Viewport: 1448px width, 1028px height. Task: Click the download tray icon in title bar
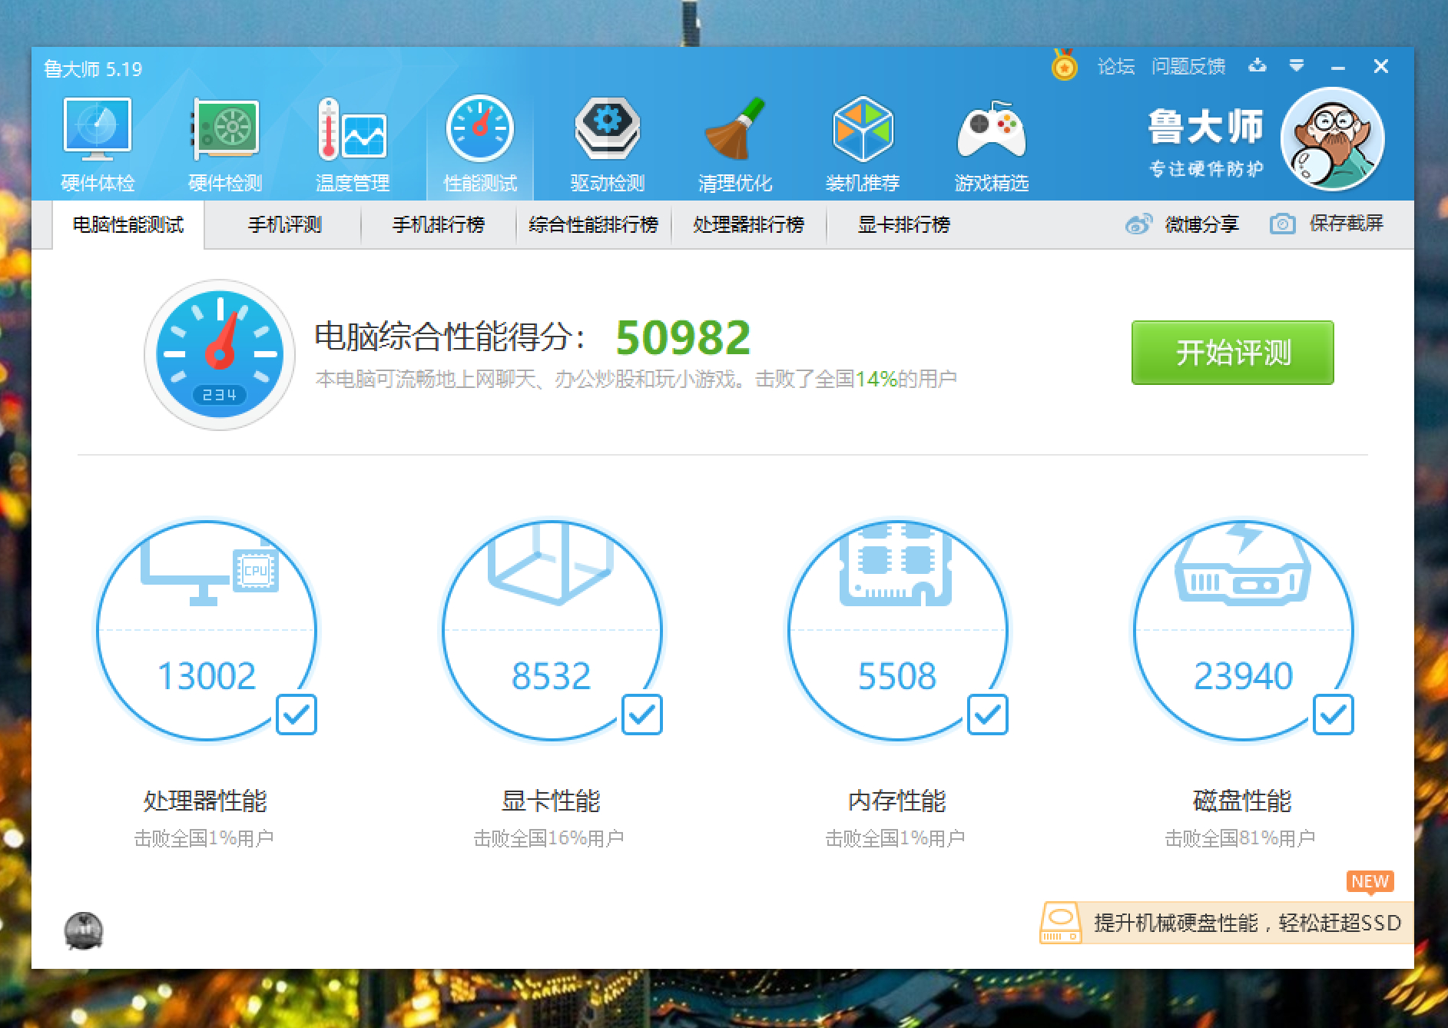pyautogui.click(x=1257, y=65)
